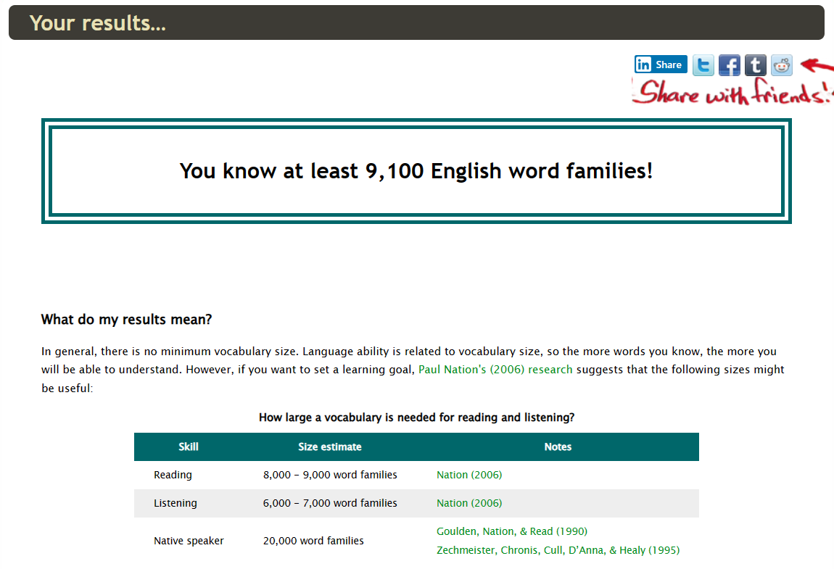Open Goulden, Nation, & Read (1990) link
The image size is (834, 569).
(512, 531)
